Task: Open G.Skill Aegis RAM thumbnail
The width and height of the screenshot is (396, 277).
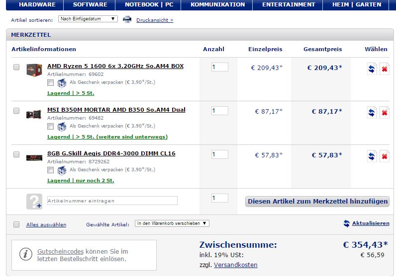Action: click(34, 158)
